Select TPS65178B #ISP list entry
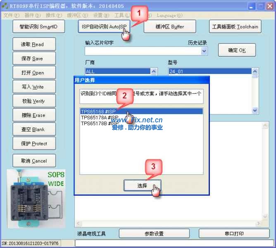 100,123
